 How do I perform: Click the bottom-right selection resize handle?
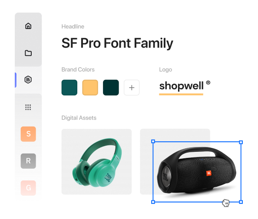[241, 202]
